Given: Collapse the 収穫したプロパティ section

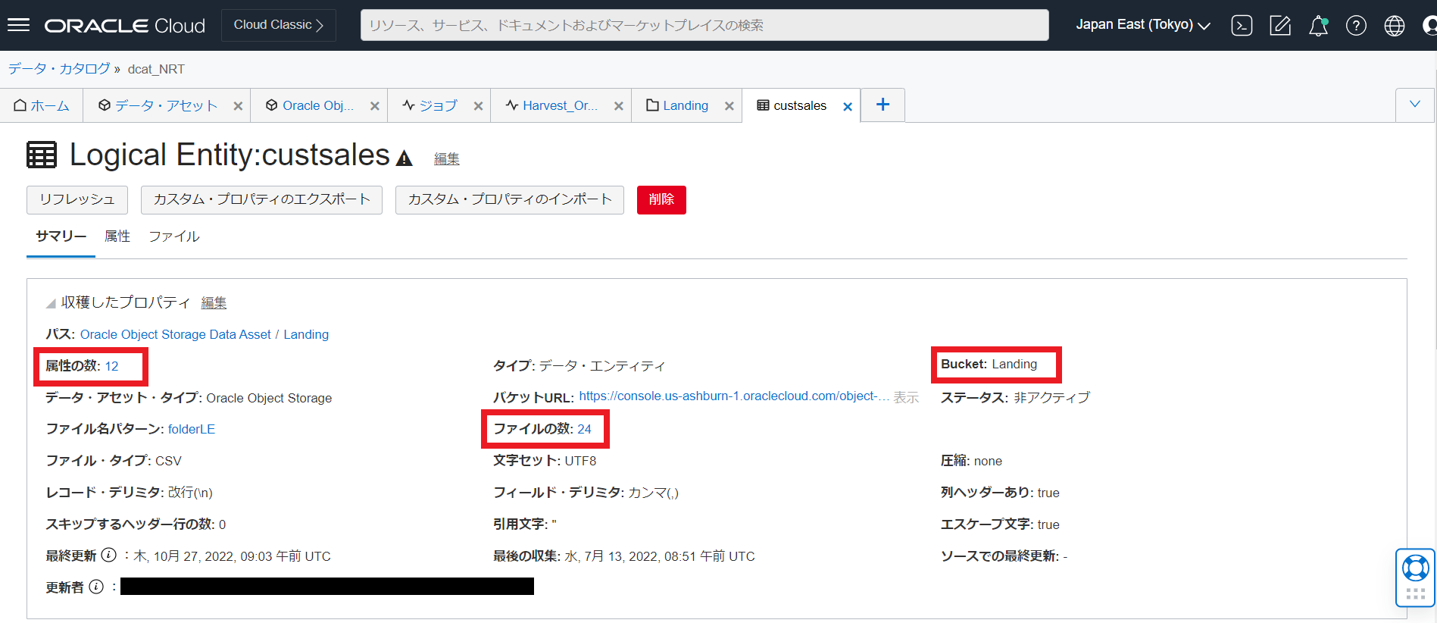Looking at the screenshot, I should tap(51, 303).
